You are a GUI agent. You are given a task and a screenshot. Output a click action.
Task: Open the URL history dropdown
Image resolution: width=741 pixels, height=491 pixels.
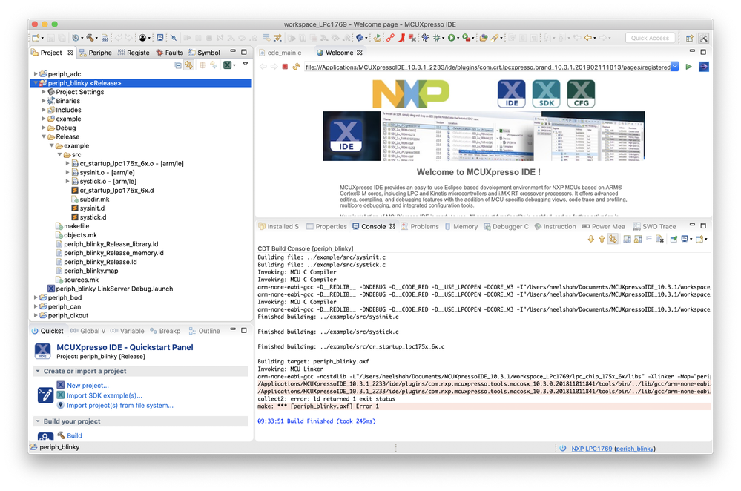[675, 67]
